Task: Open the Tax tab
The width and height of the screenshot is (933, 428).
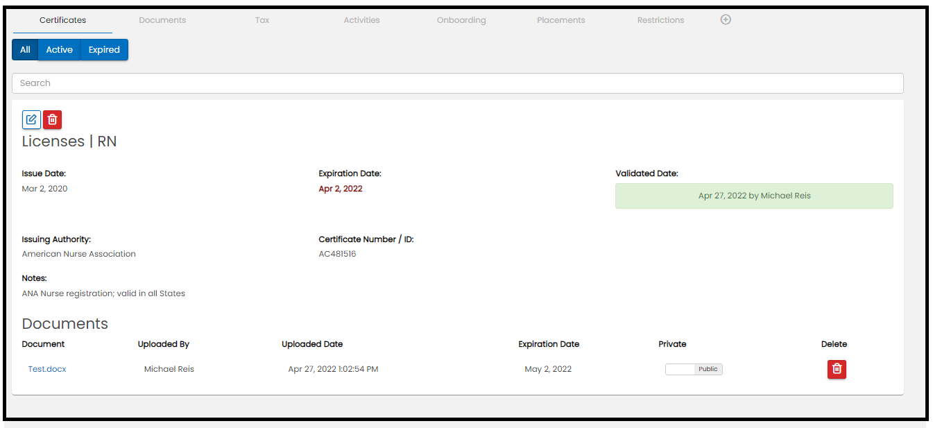Action: [262, 20]
